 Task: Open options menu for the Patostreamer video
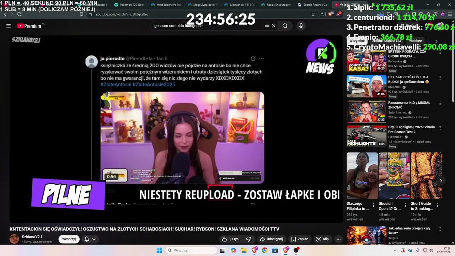tap(440, 103)
